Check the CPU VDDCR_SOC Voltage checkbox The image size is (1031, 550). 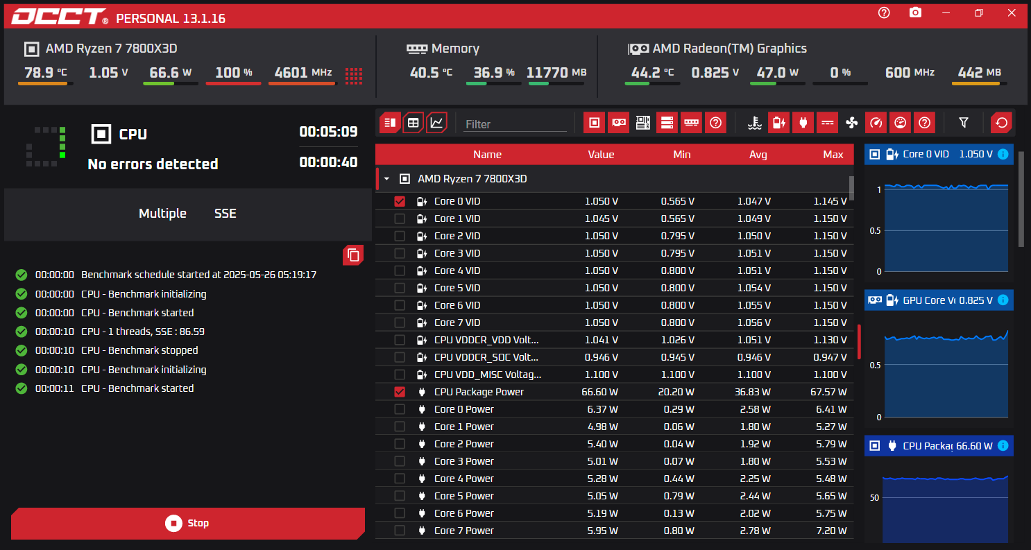point(400,357)
